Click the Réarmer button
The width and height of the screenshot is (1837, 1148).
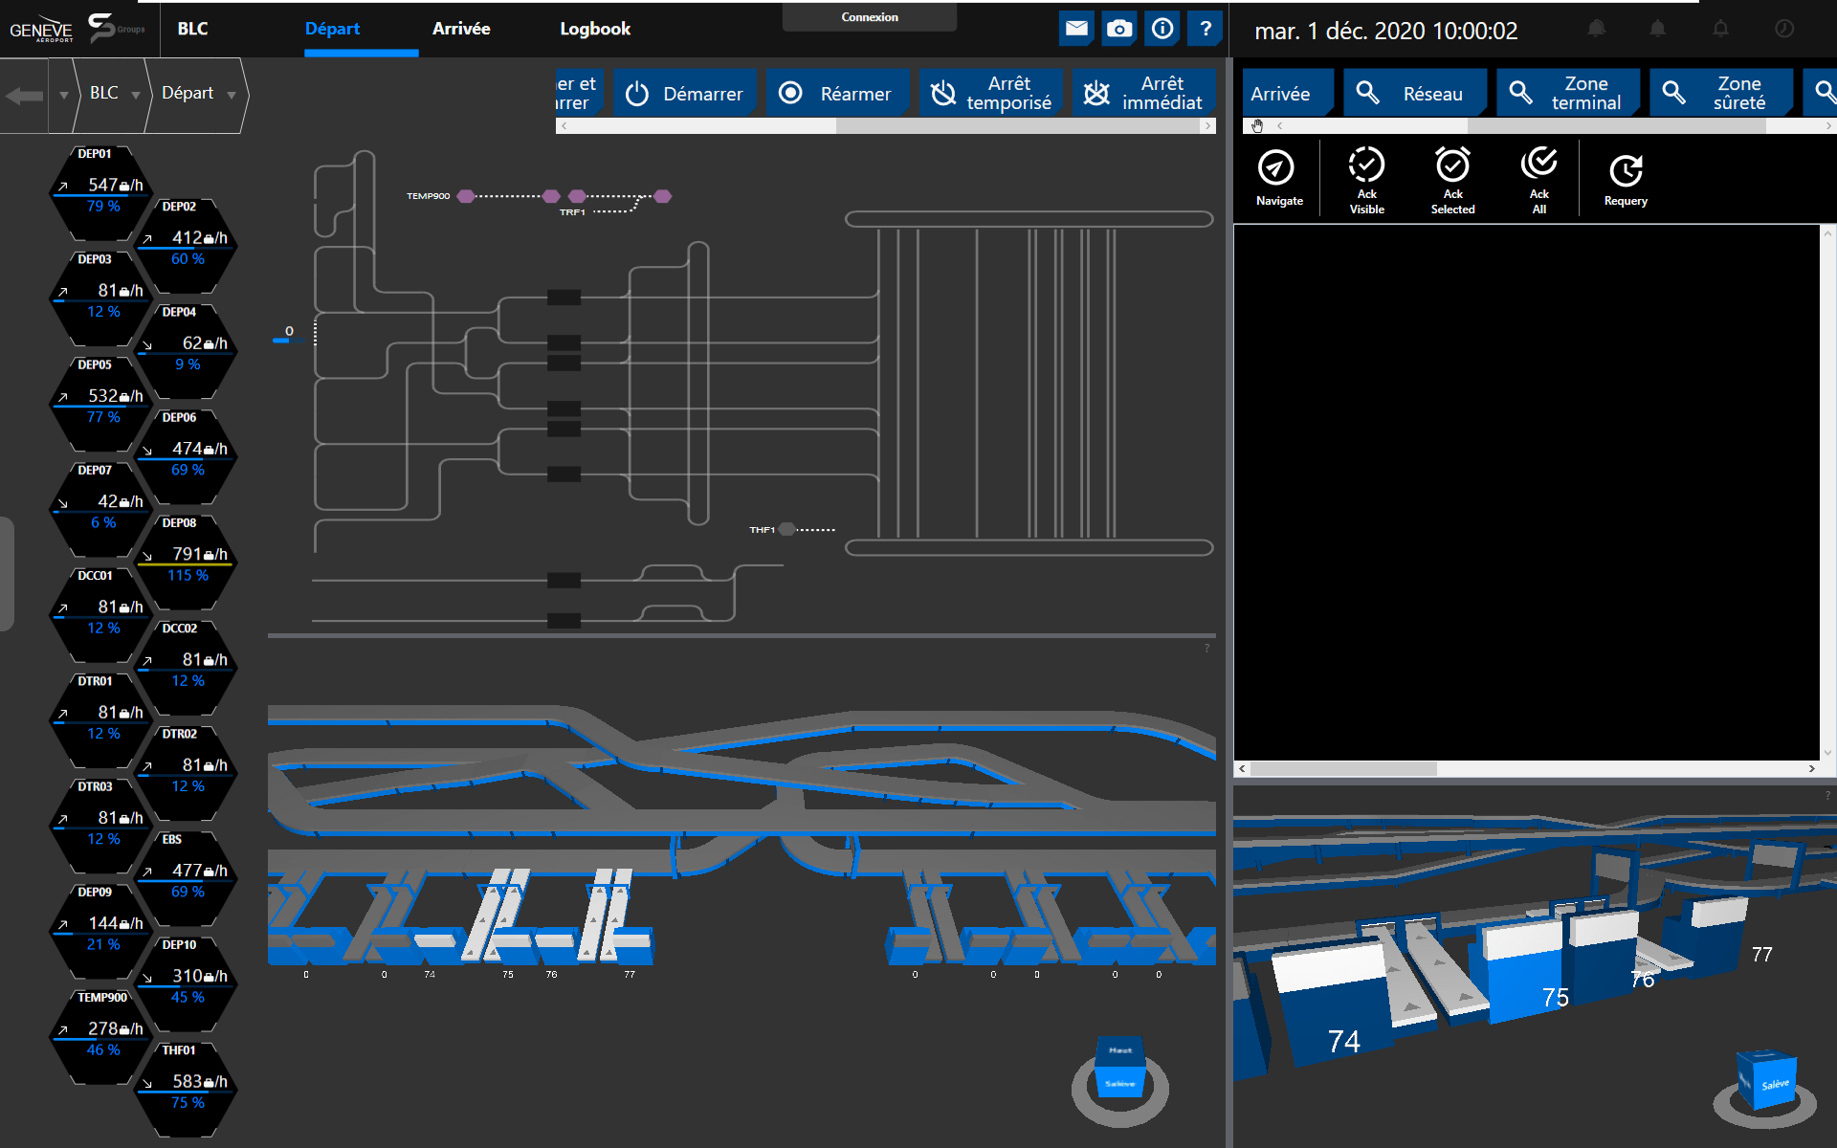[834, 93]
